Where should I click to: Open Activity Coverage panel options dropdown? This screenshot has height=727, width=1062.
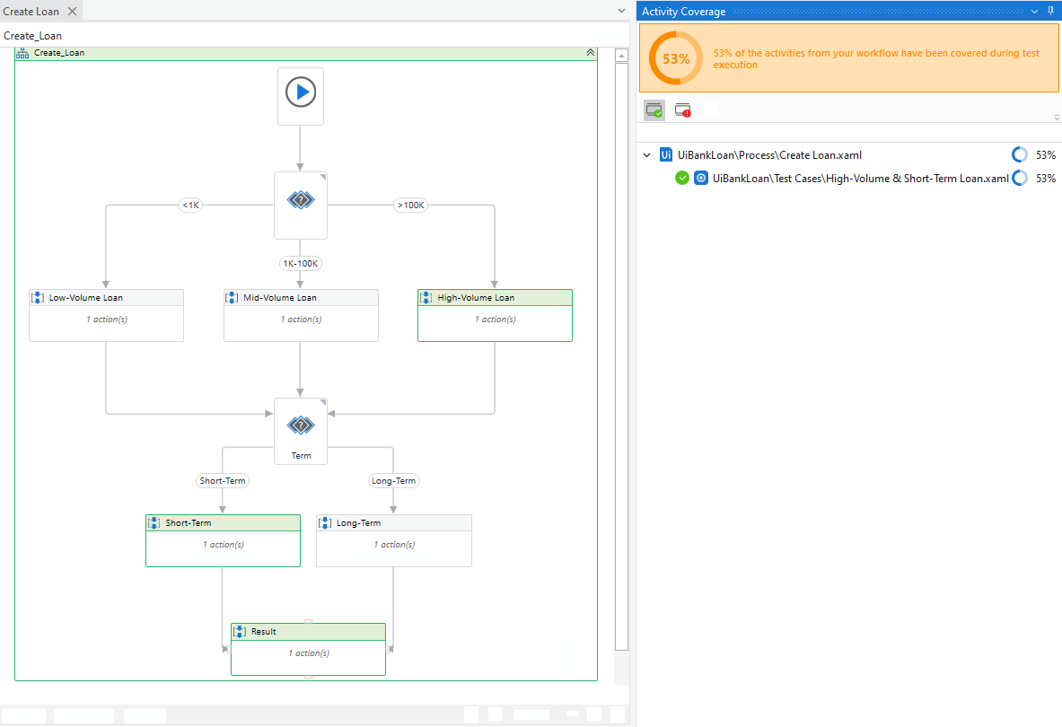[x=1034, y=12]
